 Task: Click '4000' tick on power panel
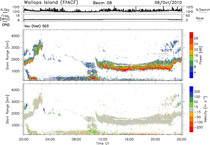click(x=15, y=36)
